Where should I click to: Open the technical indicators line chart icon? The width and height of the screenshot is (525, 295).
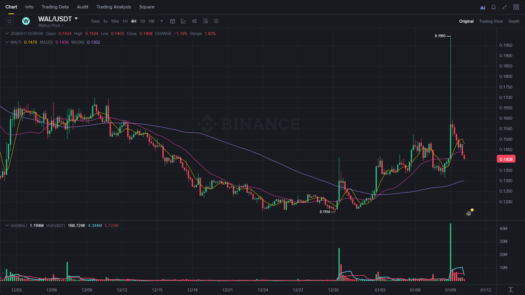183,21
